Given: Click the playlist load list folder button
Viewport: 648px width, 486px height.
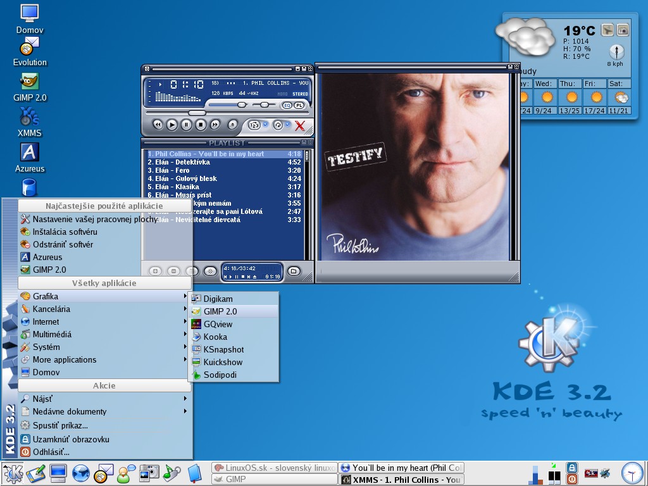Looking at the screenshot, I should point(294,271).
